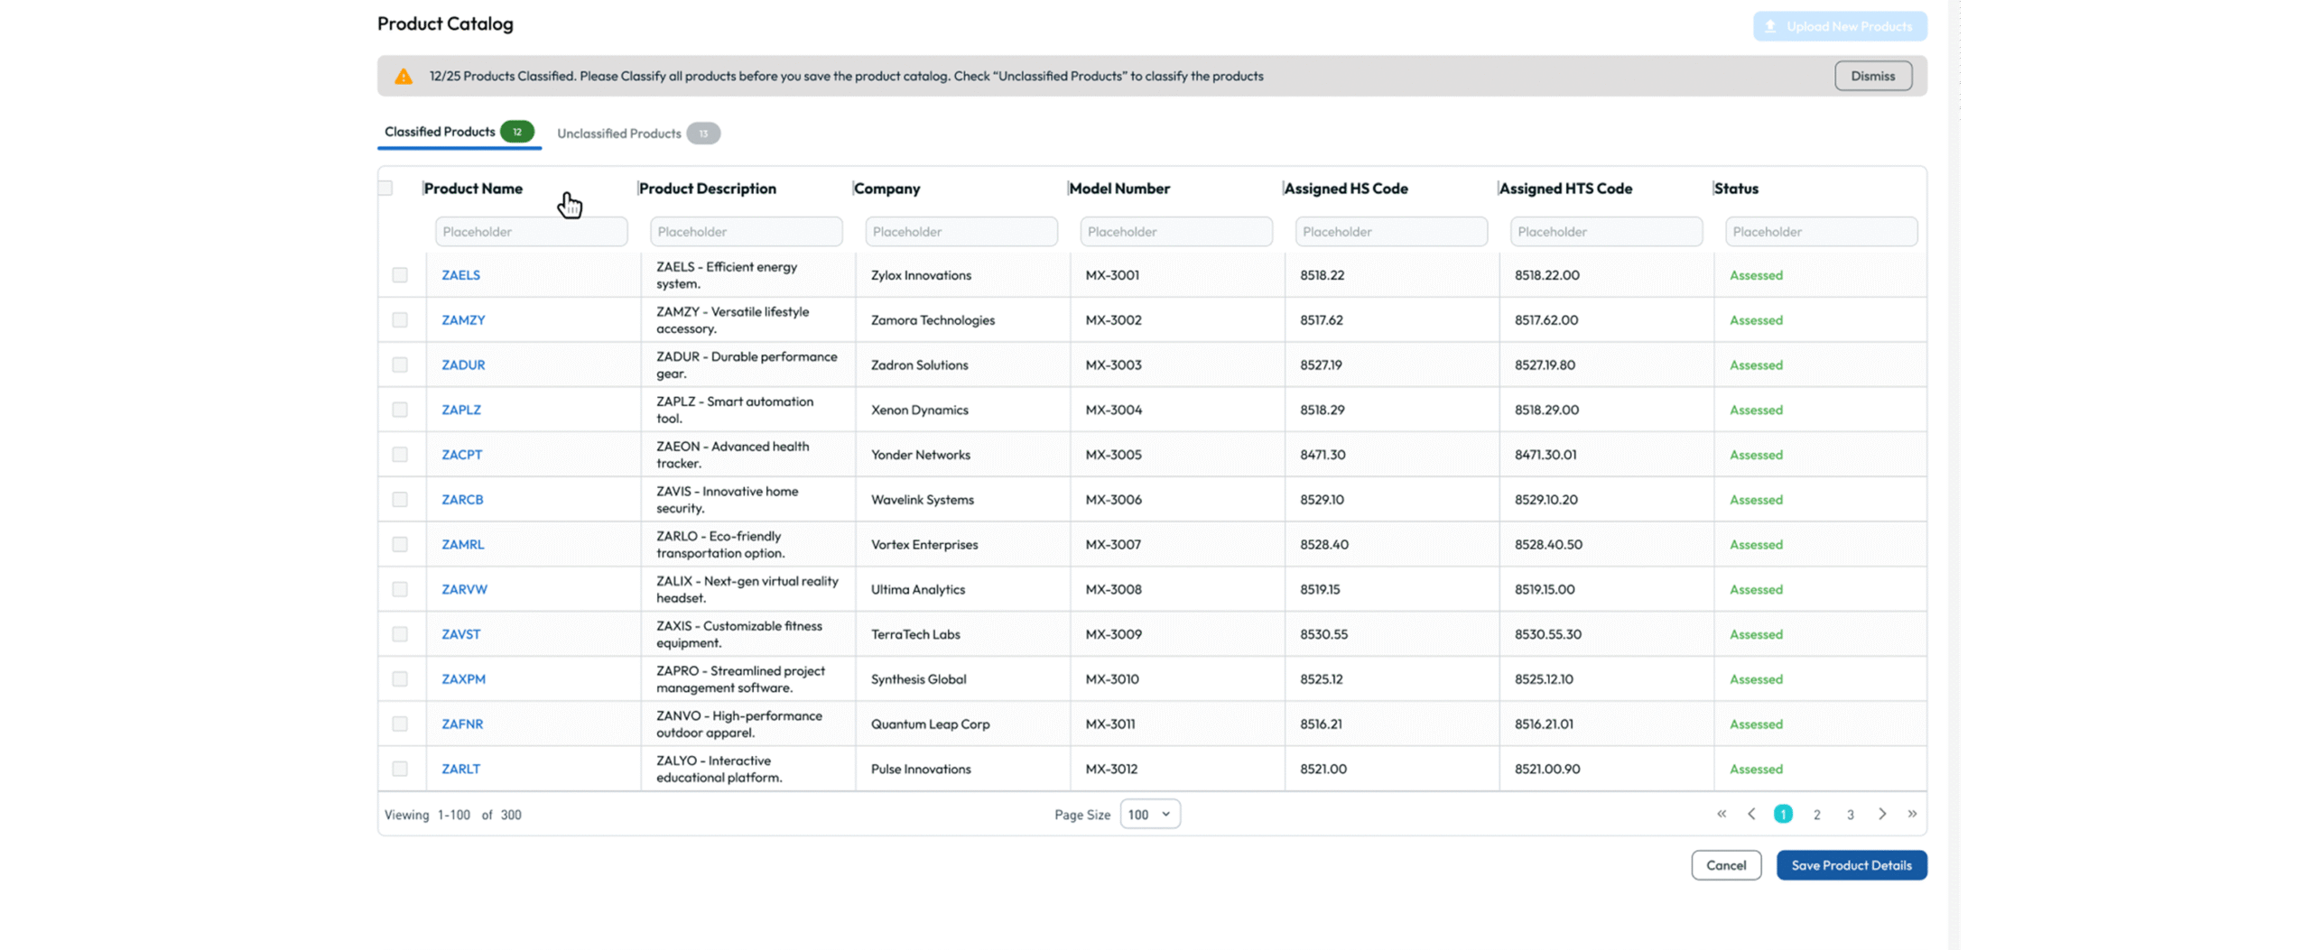Check the box for the ZAELS row
This screenshot has width=2311, height=950.
click(400, 275)
